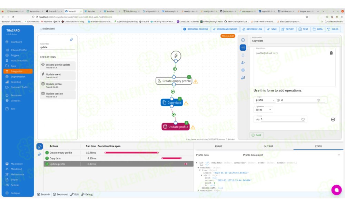Open the Operation dropdown showing 'Set to'
Viewport: 345px width, 207px height.
pyautogui.click(x=263, y=110)
